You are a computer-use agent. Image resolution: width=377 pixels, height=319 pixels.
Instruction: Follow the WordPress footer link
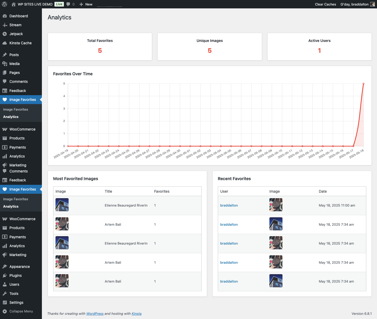[x=95, y=313]
